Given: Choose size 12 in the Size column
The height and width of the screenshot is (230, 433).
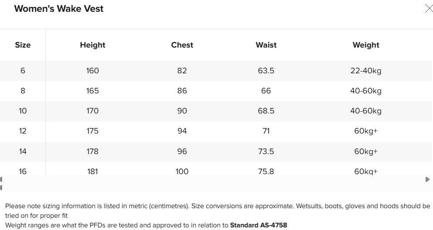Looking at the screenshot, I should [23, 131].
